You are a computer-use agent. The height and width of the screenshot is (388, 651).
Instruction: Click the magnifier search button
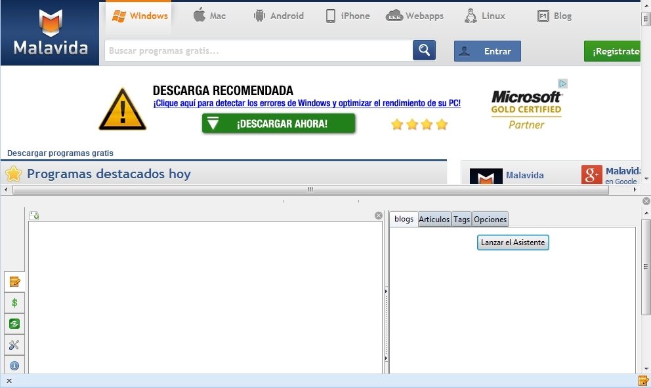(x=424, y=50)
